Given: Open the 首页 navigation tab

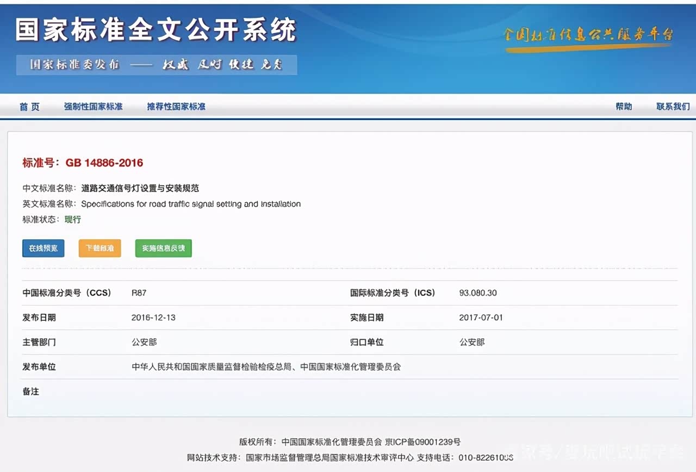Looking at the screenshot, I should click(x=29, y=107).
